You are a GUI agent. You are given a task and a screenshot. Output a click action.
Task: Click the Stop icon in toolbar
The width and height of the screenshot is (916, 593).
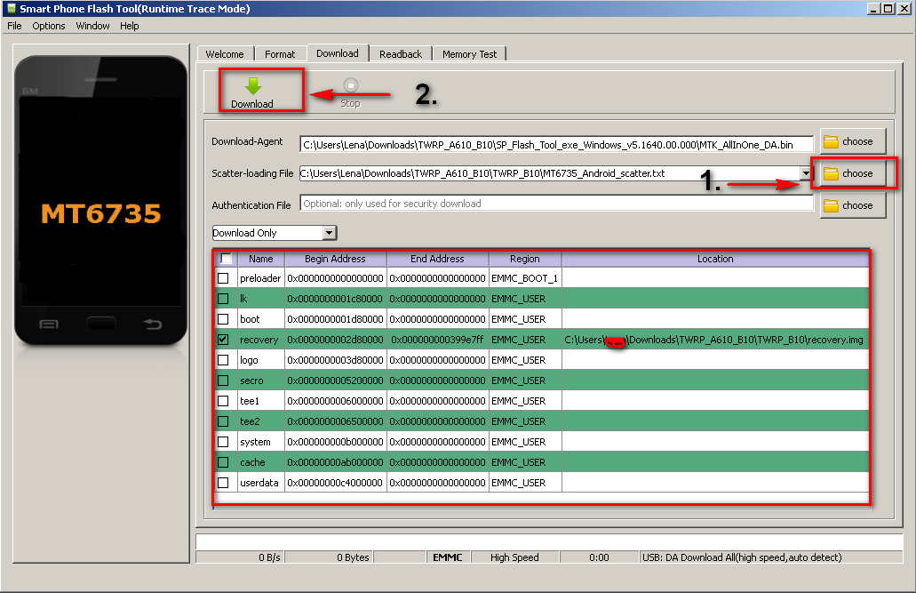coord(350,85)
